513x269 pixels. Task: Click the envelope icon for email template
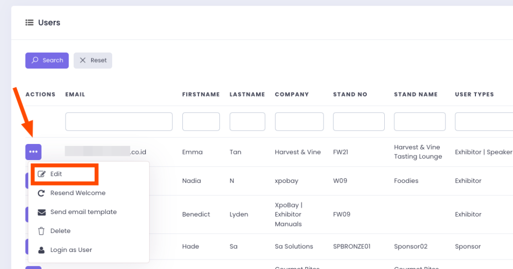tap(42, 212)
